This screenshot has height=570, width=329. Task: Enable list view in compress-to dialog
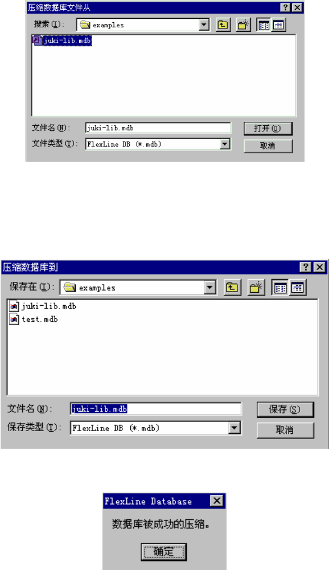coord(280,288)
